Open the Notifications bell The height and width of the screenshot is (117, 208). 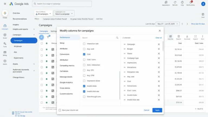(191, 2)
